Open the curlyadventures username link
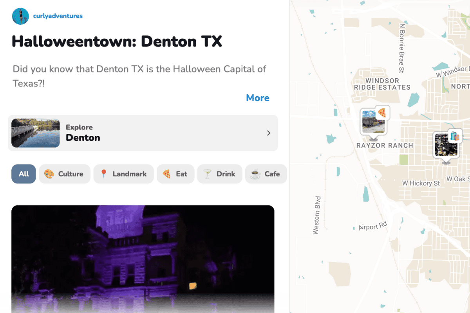470x313 pixels. (x=58, y=16)
